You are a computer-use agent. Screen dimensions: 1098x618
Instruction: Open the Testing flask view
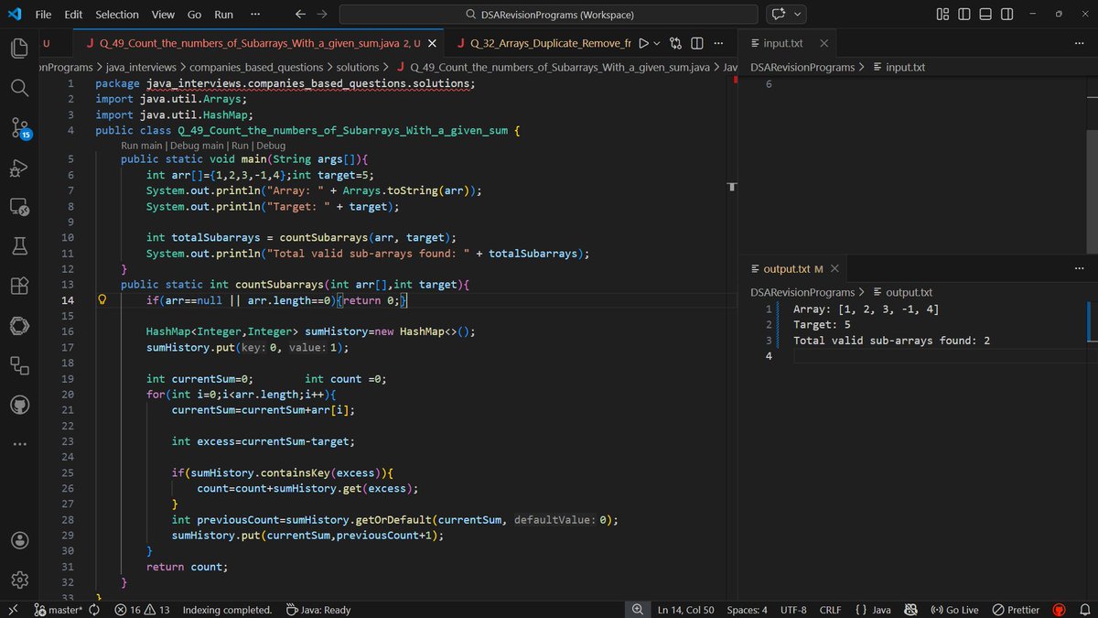point(20,246)
